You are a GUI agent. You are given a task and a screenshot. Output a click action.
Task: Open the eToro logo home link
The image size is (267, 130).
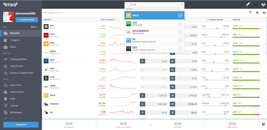pos(10,5)
